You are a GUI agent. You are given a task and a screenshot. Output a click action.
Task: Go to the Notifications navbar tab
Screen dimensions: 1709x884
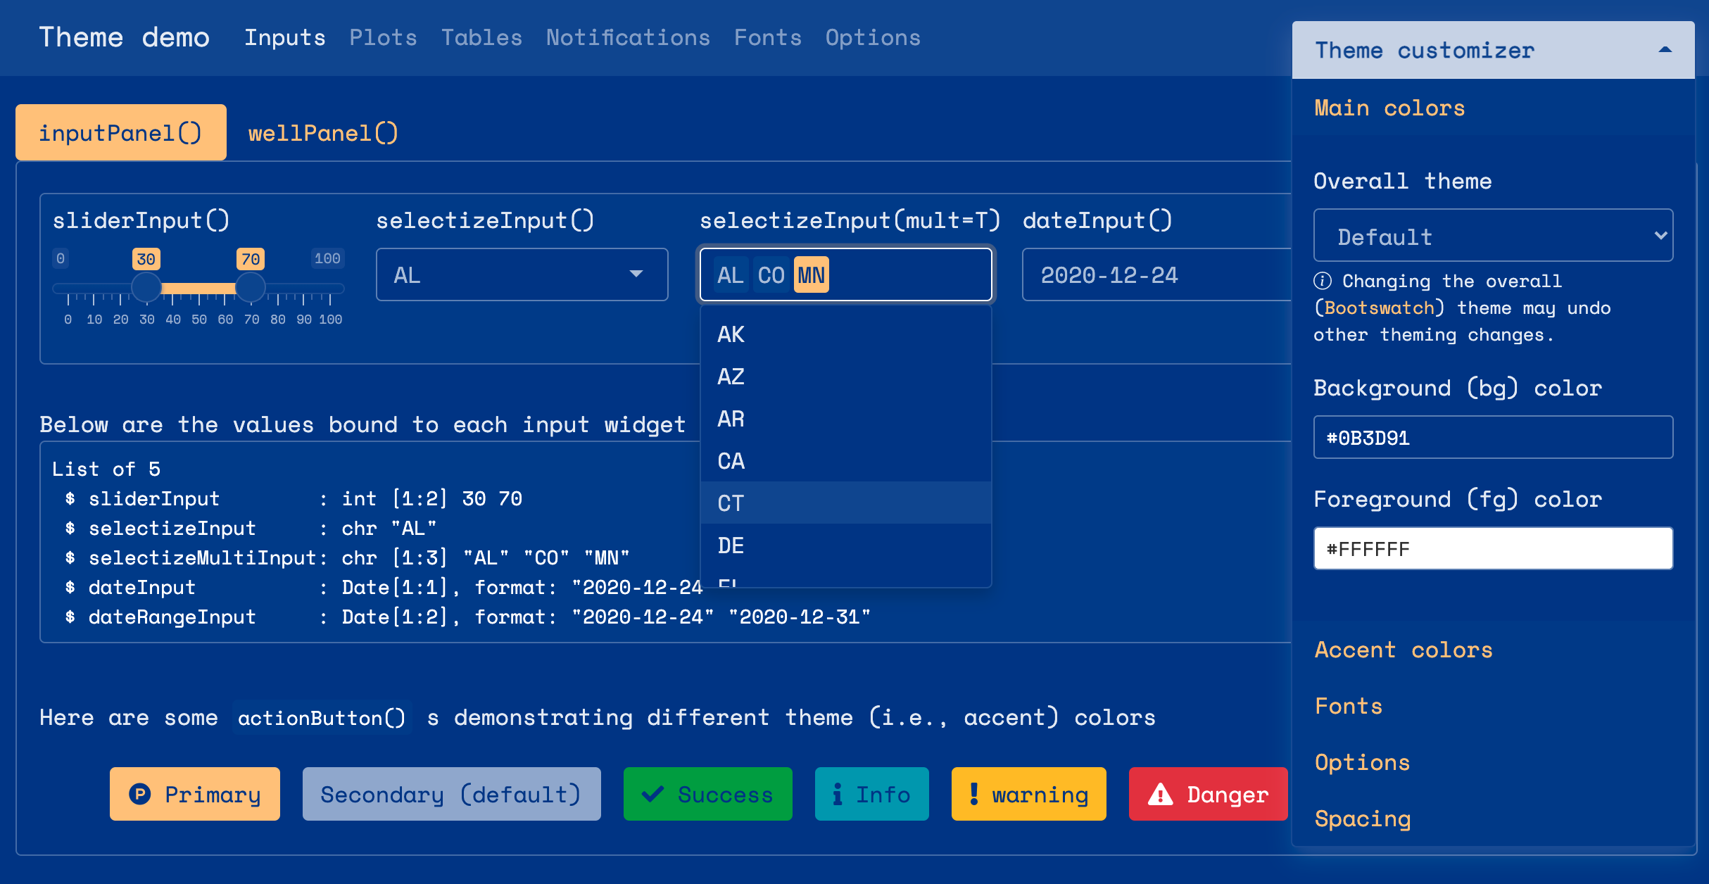[x=628, y=37]
